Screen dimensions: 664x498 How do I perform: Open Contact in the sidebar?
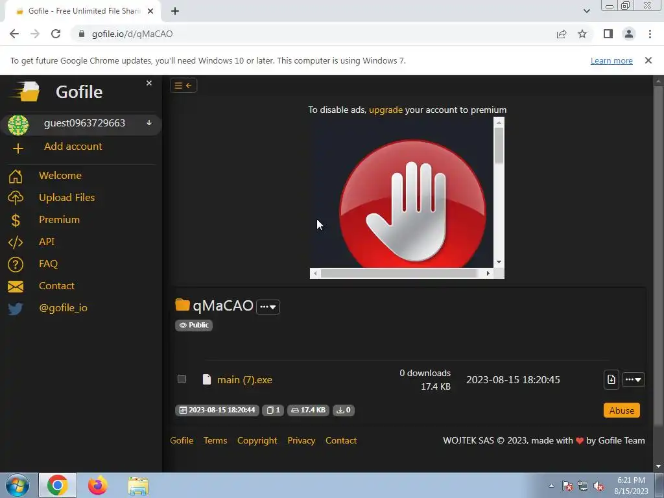click(x=57, y=286)
